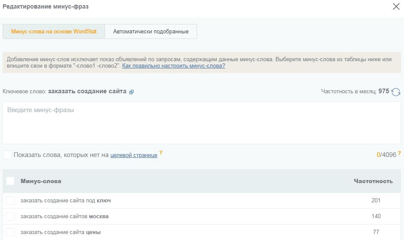Refresh the monthly frequency value
Image resolution: width=404 pixels, height=240 pixels.
click(x=396, y=92)
